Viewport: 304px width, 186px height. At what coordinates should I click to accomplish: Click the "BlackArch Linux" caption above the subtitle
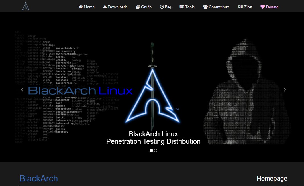153,134
